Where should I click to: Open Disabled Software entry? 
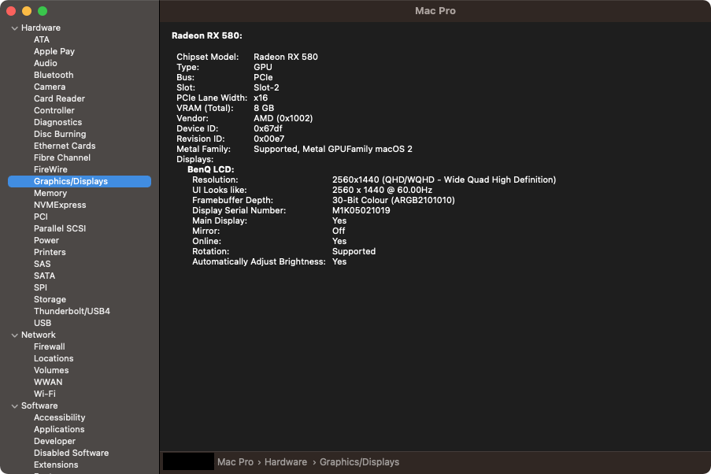pos(71,453)
